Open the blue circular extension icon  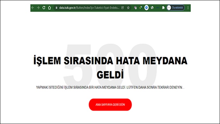(146, 8)
